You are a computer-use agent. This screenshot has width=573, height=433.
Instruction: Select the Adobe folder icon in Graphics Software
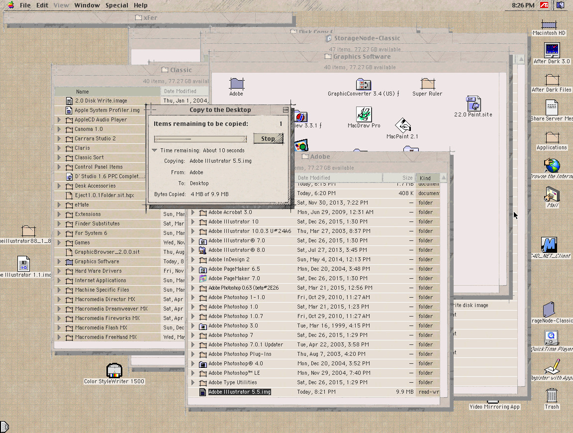236,84
